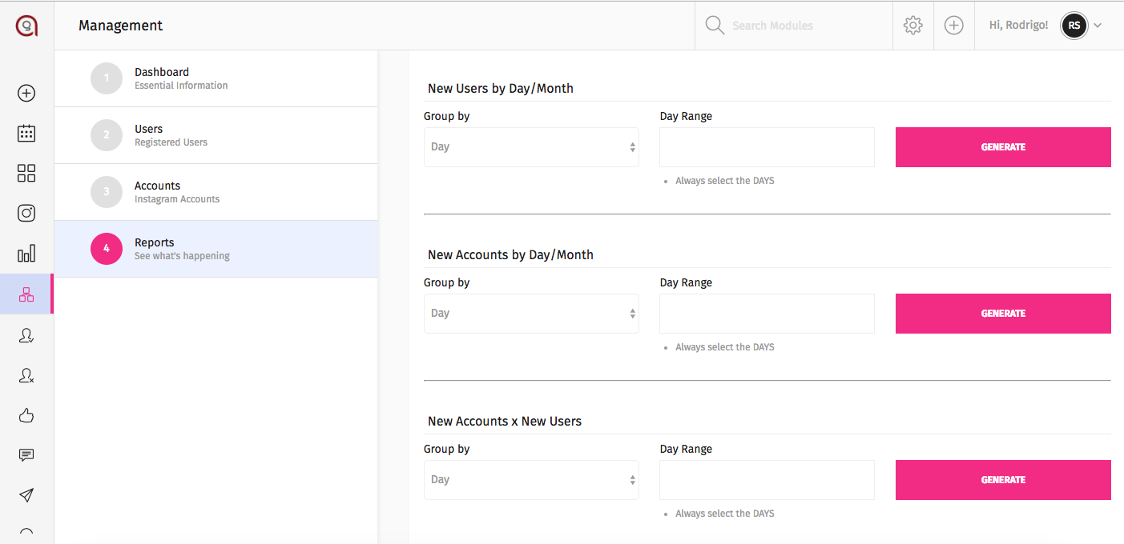
Task: Click the calendar icon in left sidebar
Action: 26,134
